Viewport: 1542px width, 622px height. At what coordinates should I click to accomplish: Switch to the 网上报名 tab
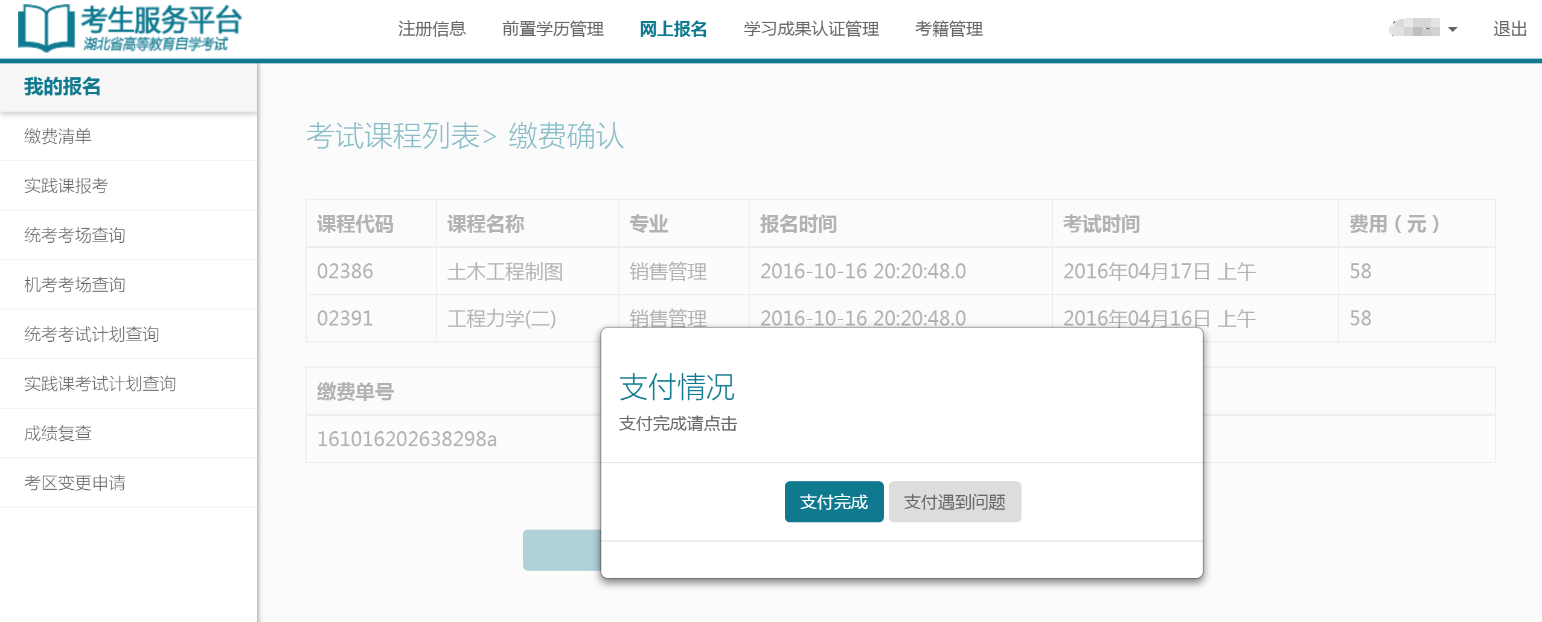673,29
